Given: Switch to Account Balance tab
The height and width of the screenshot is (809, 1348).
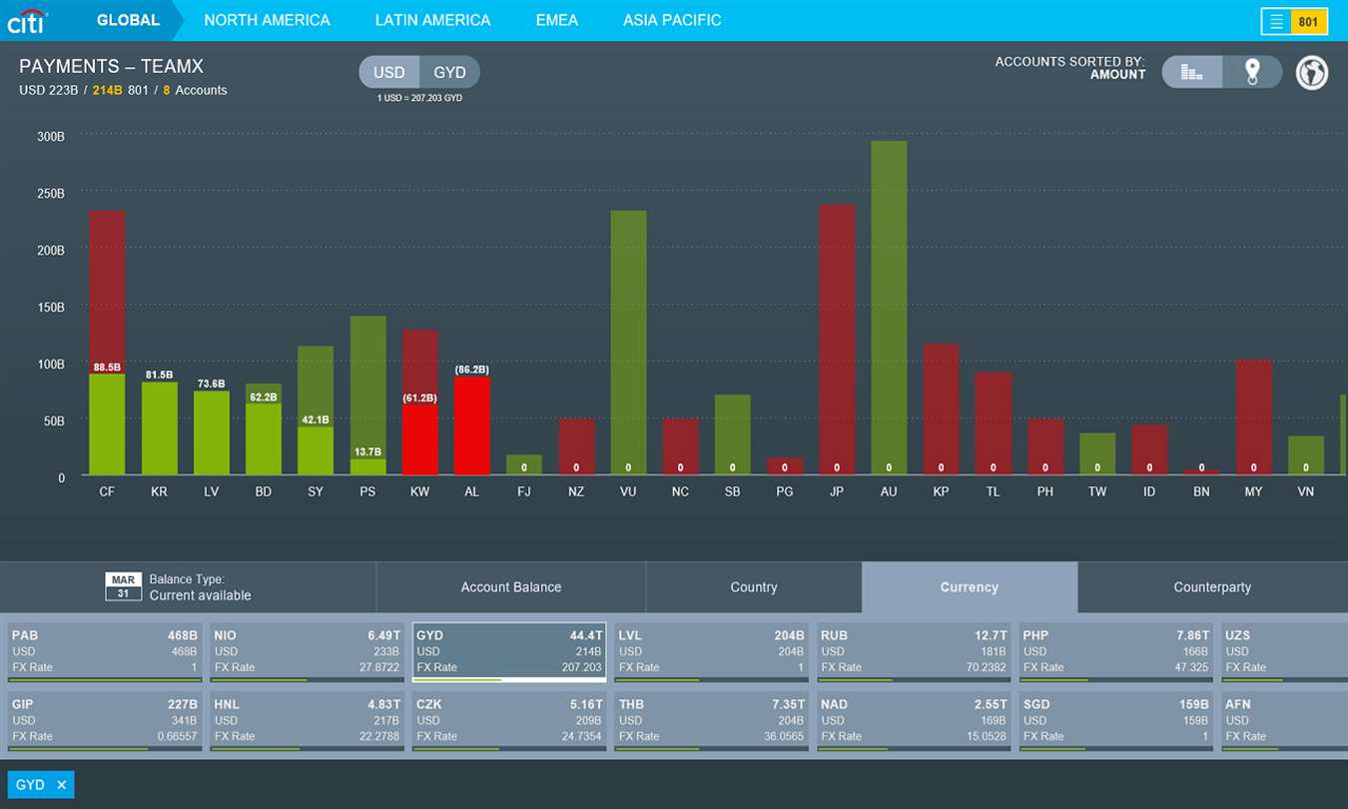Looking at the screenshot, I should point(511,587).
